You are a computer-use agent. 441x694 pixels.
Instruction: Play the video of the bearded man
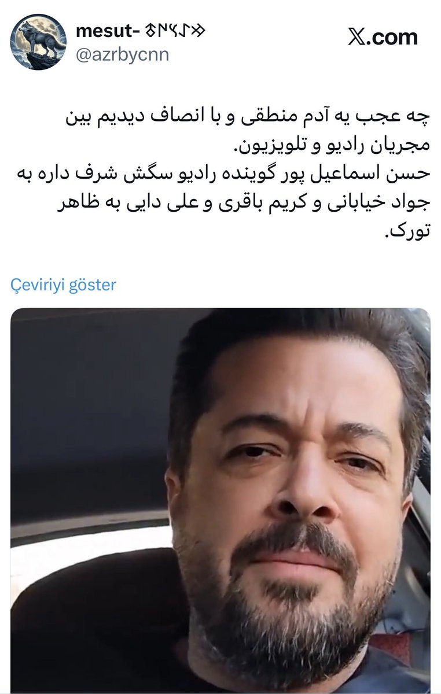tap(220, 500)
